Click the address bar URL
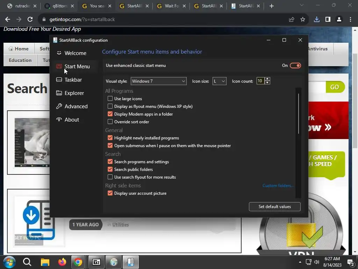This screenshot has width=358, height=269. coord(82,20)
